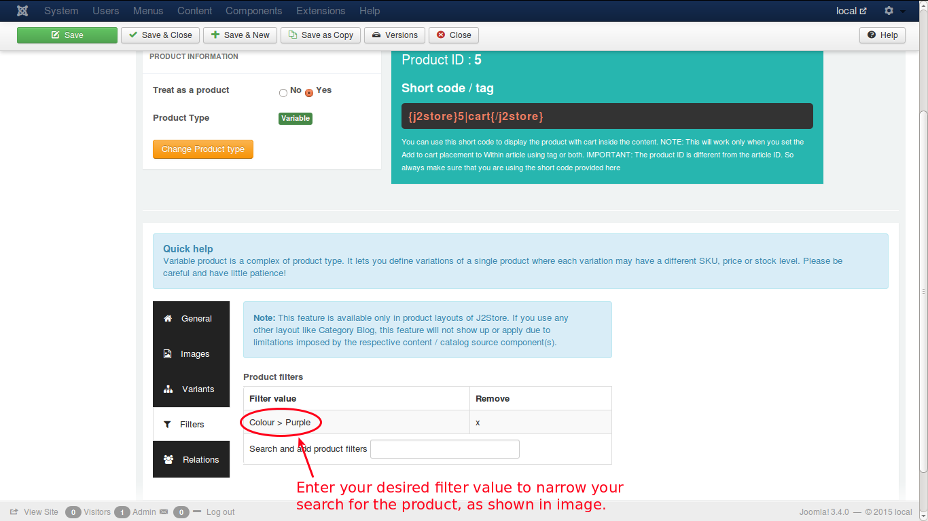Open the General tab
The image size is (928, 521).
[x=191, y=319]
